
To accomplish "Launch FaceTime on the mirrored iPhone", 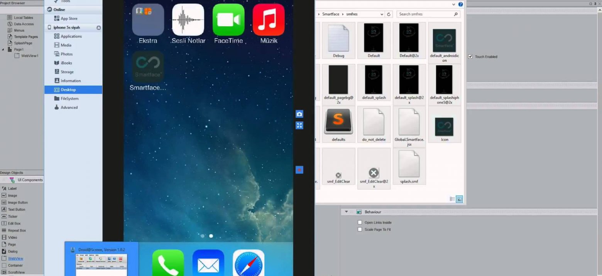I will pos(228,20).
